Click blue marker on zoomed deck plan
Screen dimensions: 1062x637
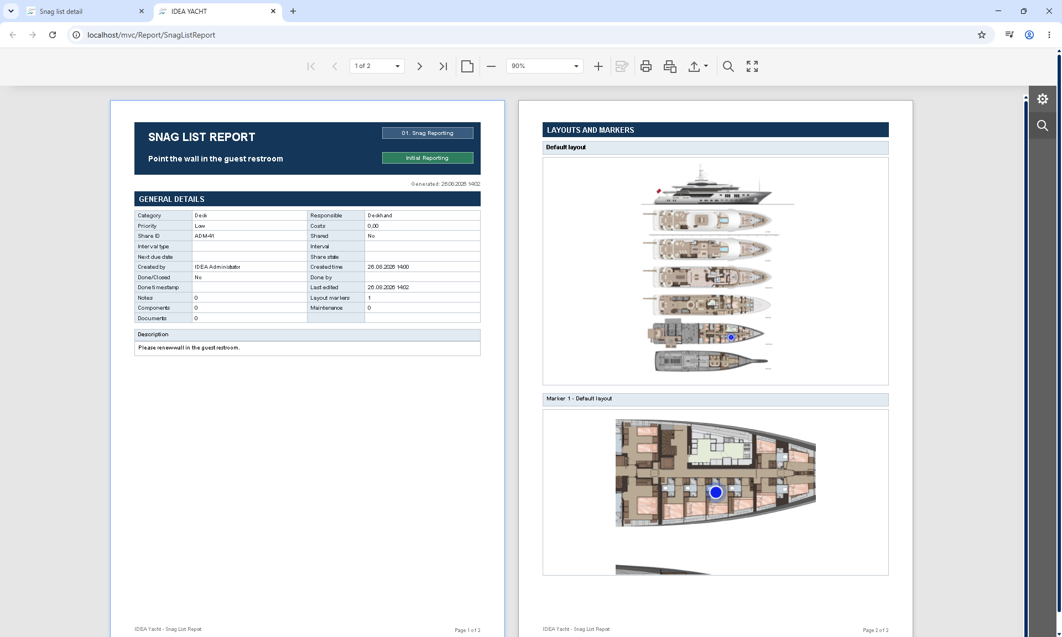coord(716,492)
